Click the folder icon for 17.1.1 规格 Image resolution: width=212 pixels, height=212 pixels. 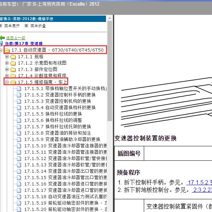13,57
